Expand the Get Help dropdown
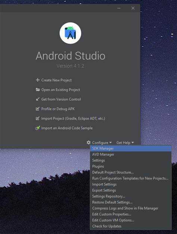 125,143
